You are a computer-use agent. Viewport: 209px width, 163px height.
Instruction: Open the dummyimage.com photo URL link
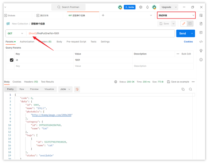pos(52,115)
